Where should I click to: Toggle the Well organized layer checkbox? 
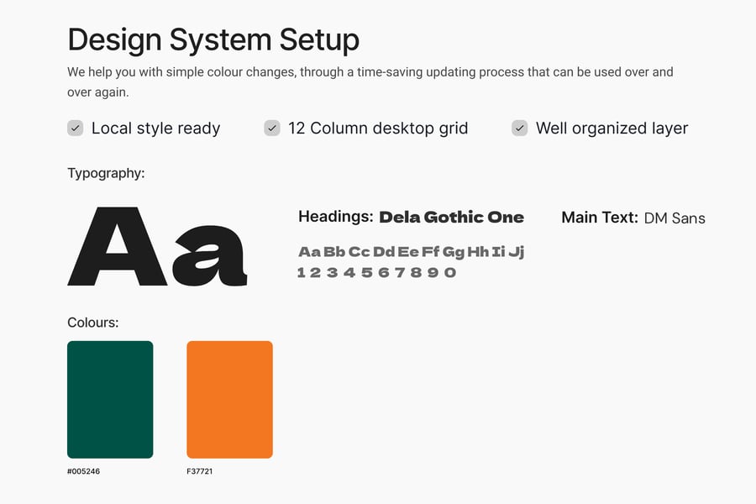click(520, 129)
